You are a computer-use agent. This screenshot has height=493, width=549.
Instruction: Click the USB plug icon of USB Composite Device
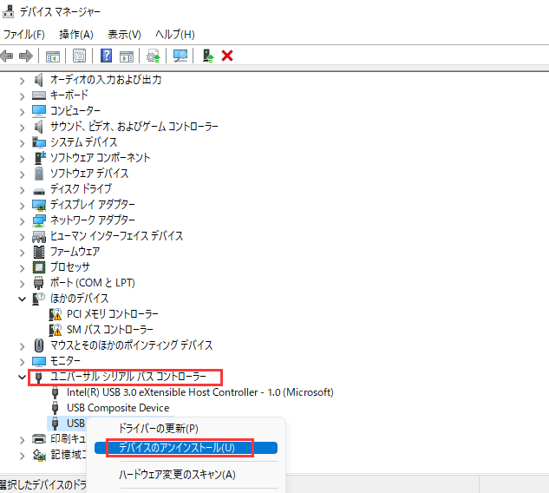[x=55, y=408]
